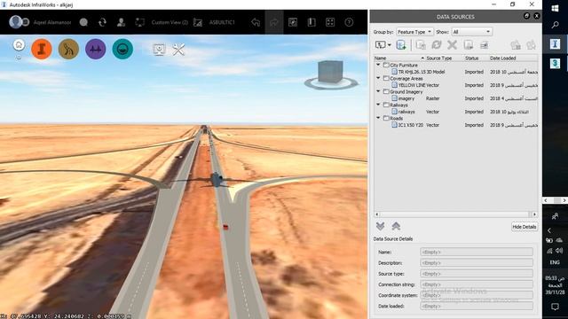Open the settings and utilities wrench icon
The image size is (568, 319).
pyautogui.click(x=178, y=50)
